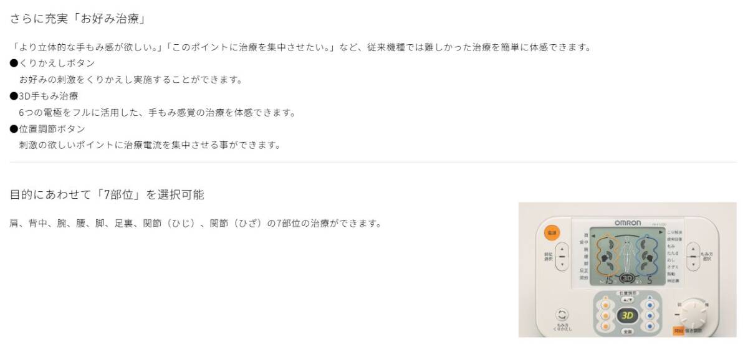
Task: Click the もみ方選択 up arrow
Action: pyautogui.click(x=693, y=248)
